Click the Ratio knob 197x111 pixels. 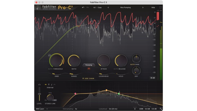click(x=74, y=61)
